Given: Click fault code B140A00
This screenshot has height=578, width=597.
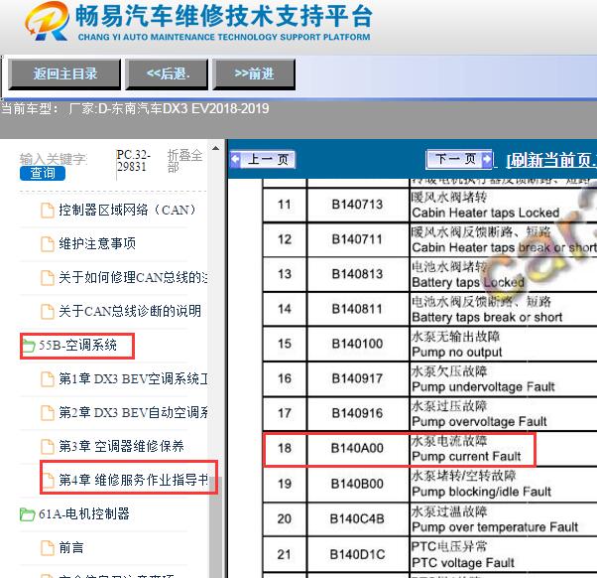Looking at the screenshot, I should point(357,448).
